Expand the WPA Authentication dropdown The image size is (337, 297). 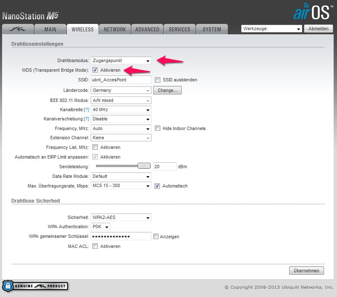coord(101,227)
